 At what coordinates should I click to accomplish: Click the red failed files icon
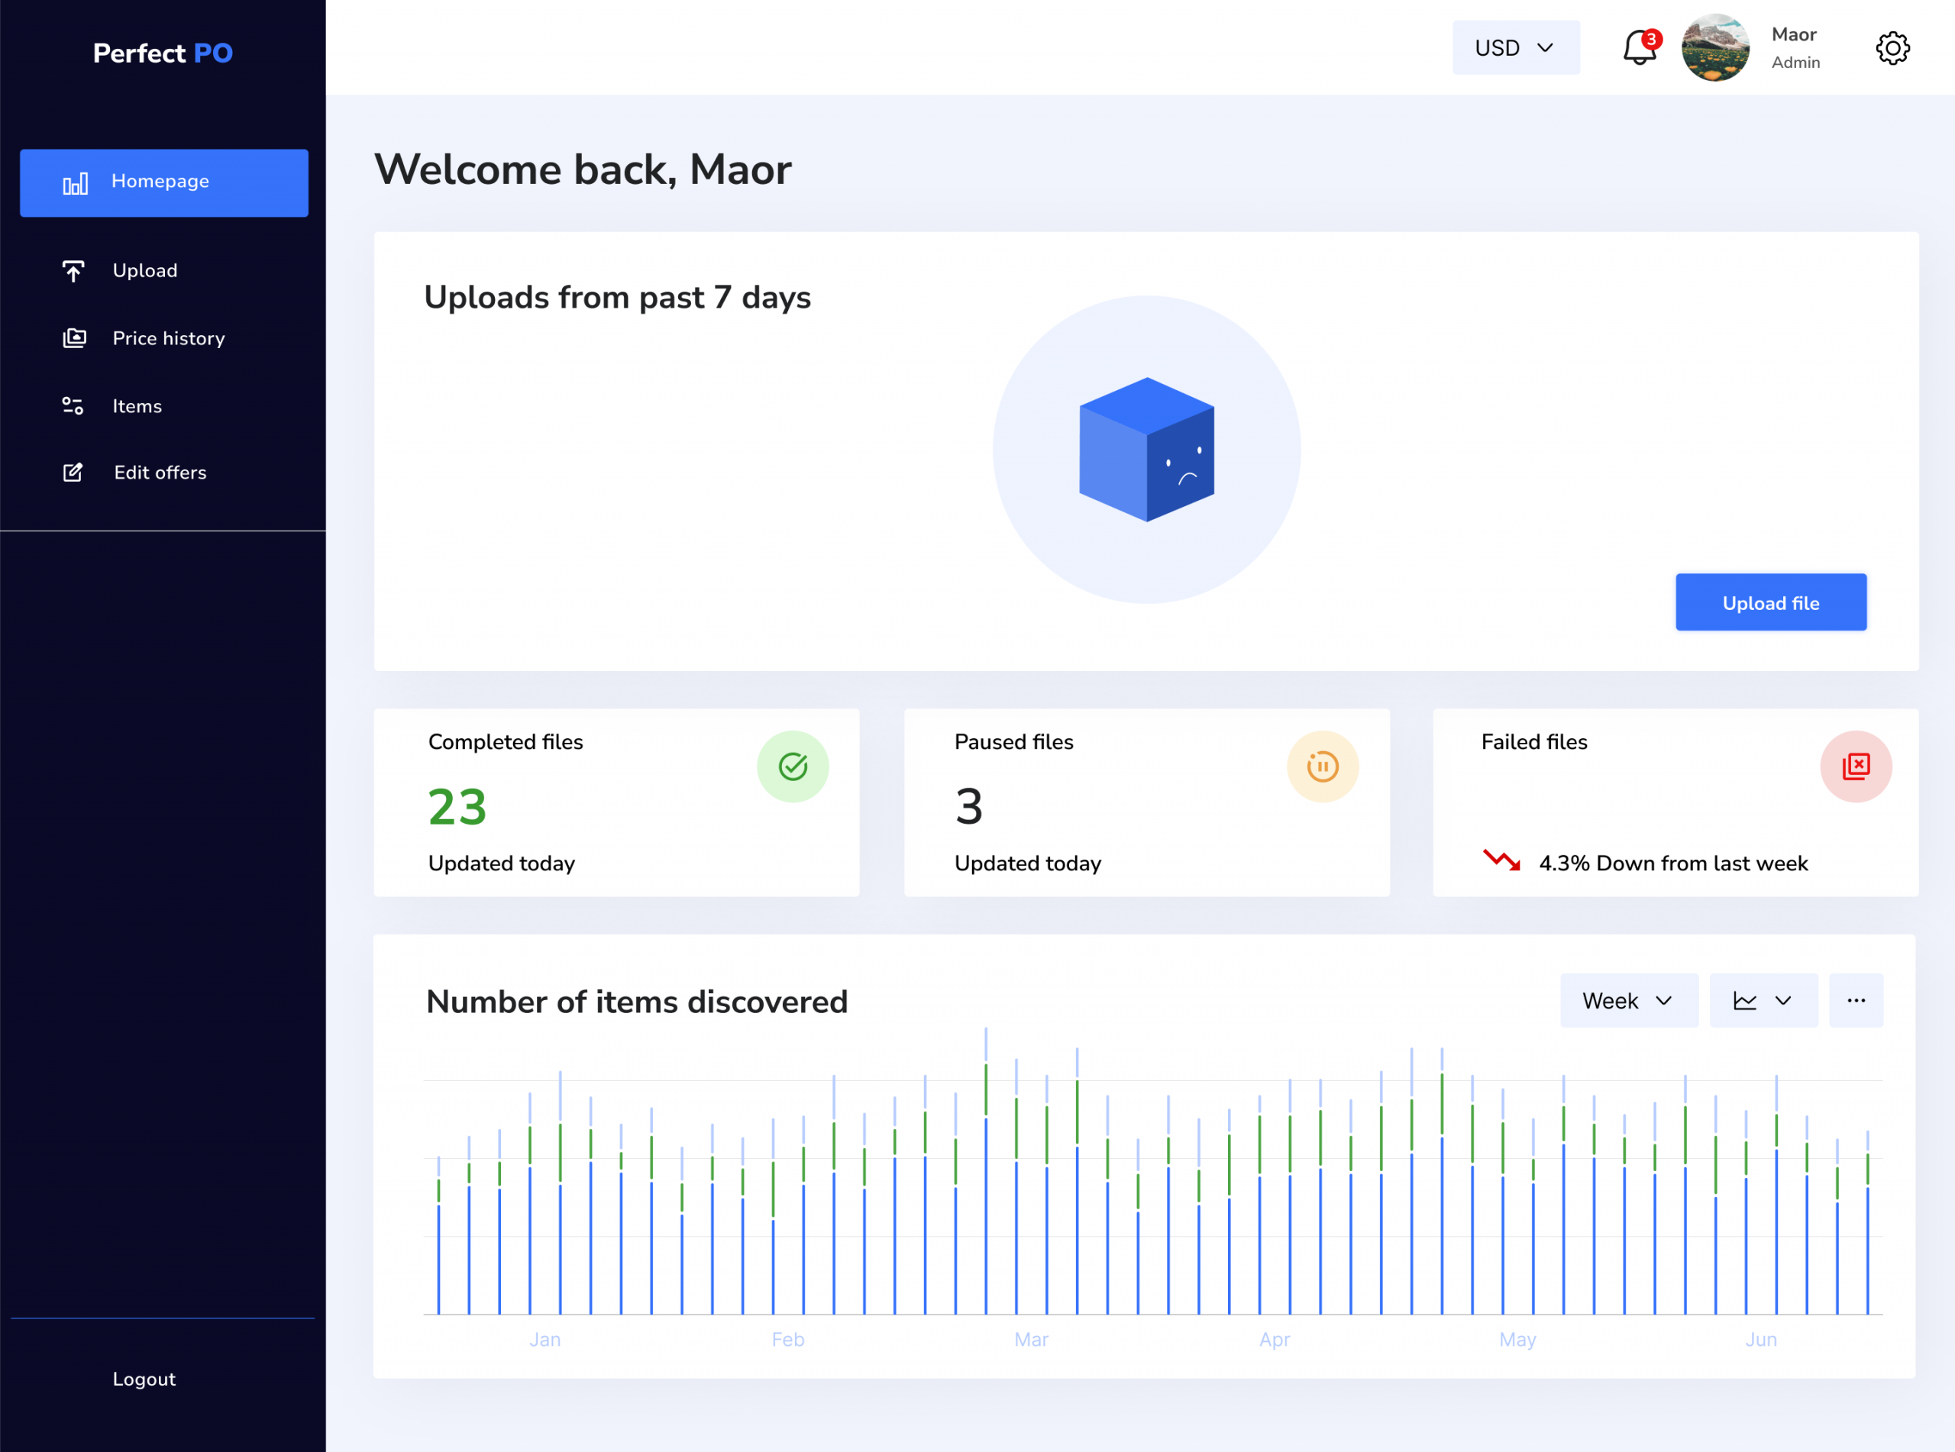(x=1855, y=766)
